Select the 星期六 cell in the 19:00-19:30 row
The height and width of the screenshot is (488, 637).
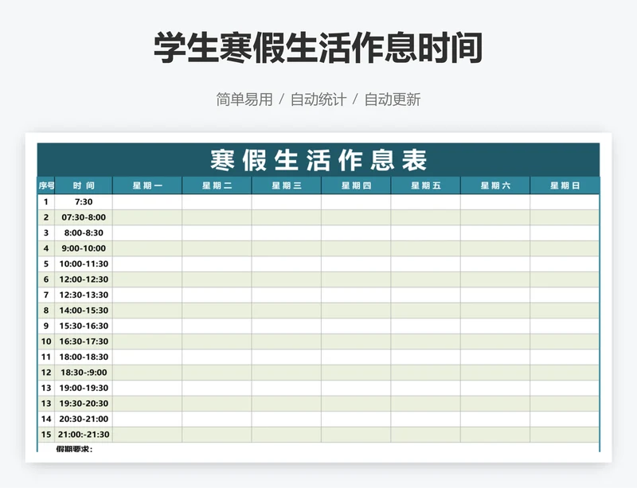[495, 388]
